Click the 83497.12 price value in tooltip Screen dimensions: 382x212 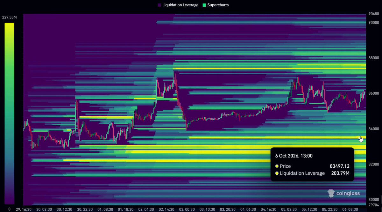(x=339, y=166)
